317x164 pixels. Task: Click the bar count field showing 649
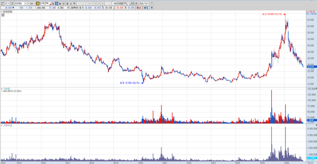tap(115, 4)
